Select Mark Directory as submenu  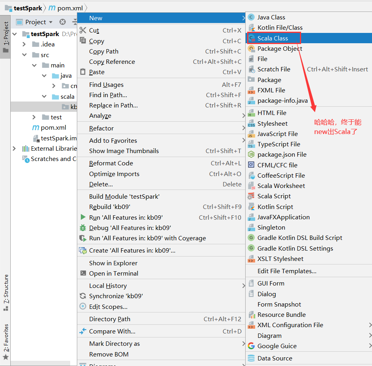tap(161, 344)
